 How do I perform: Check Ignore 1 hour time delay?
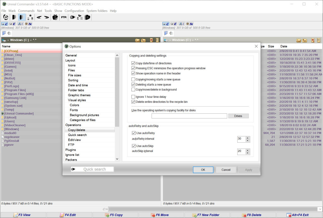pyautogui.click(x=133, y=97)
